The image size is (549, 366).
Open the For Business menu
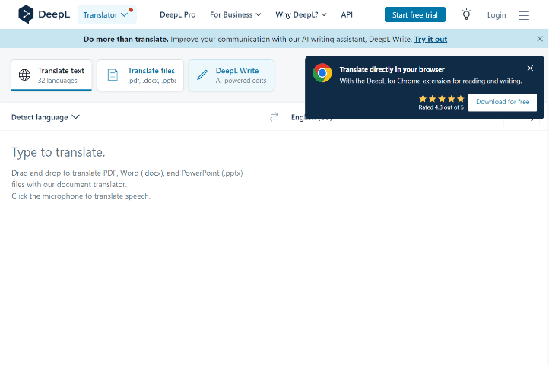coord(235,14)
